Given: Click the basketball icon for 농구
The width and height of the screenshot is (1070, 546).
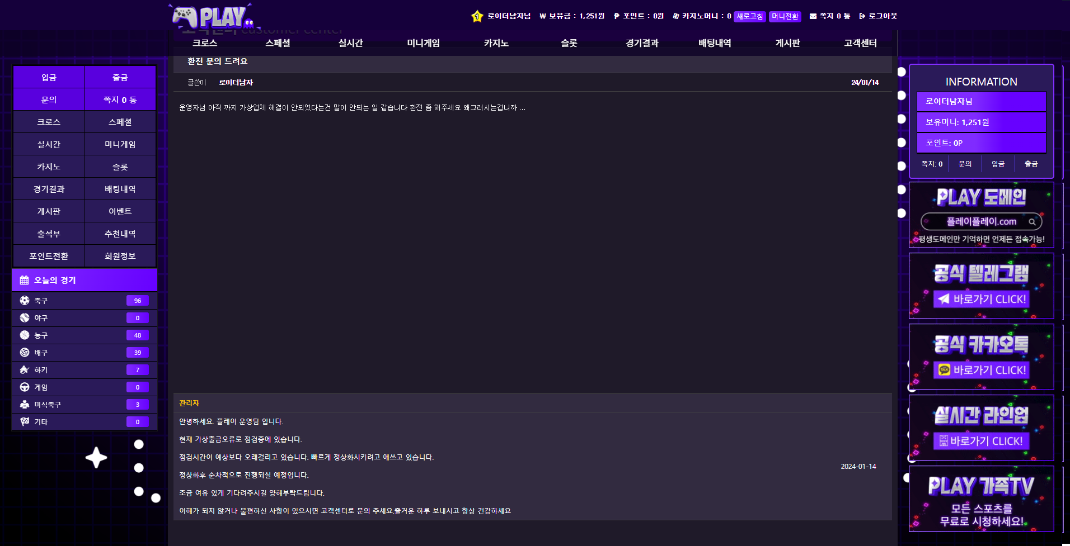Looking at the screenshot, I should (25, 335).
